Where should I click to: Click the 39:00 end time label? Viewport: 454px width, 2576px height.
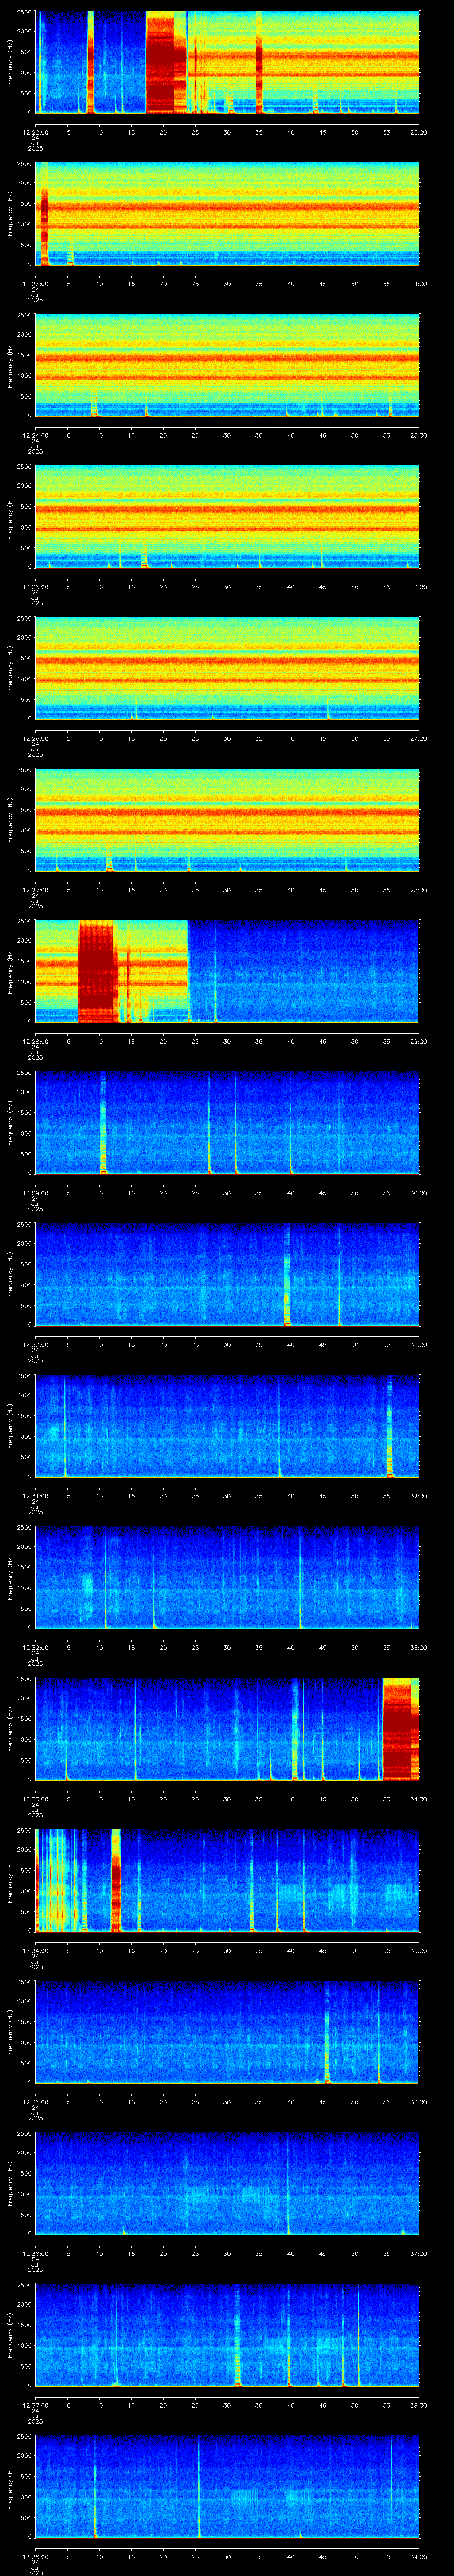pyautogui.click(x=418, y=2558)
